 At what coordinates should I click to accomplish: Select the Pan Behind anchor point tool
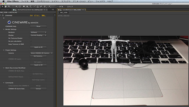(20, 6)
